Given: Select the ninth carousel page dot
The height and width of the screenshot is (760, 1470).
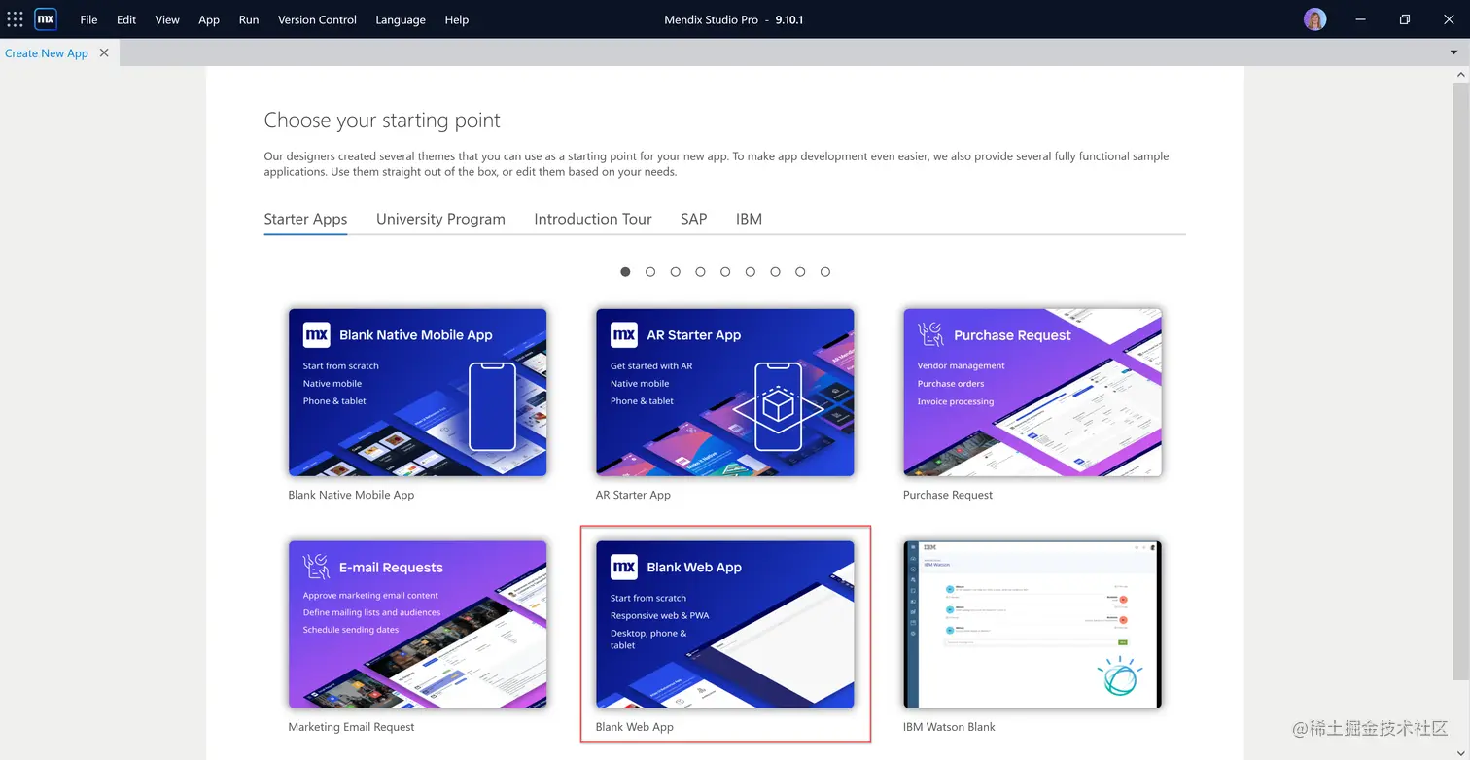Looking at the screenshot, I should 825,272.
